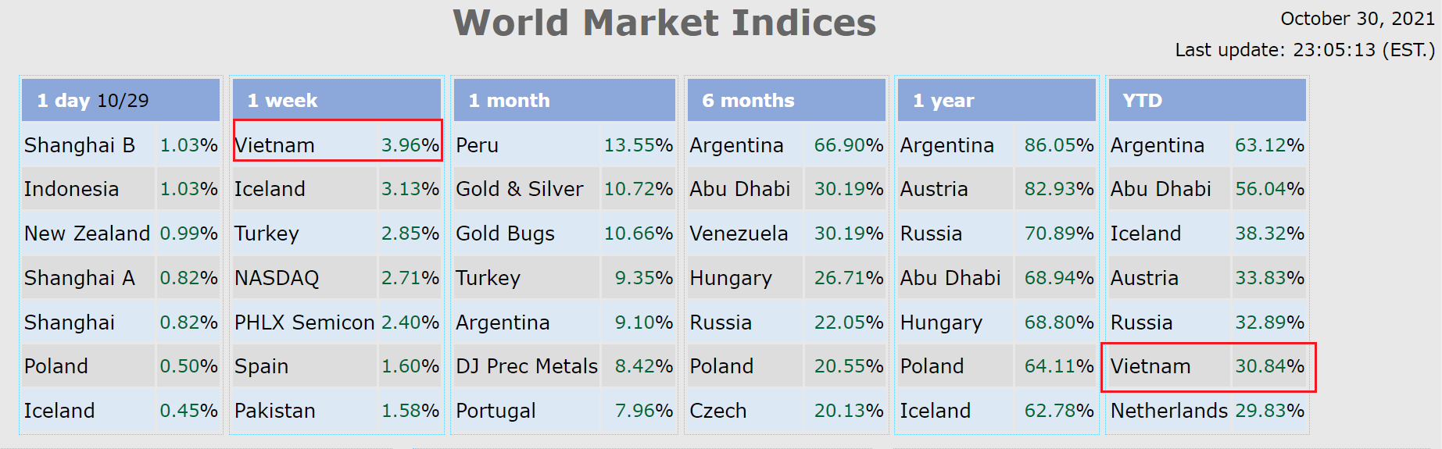
Task: Select the "1 week" column header
Action: (282, 101)
